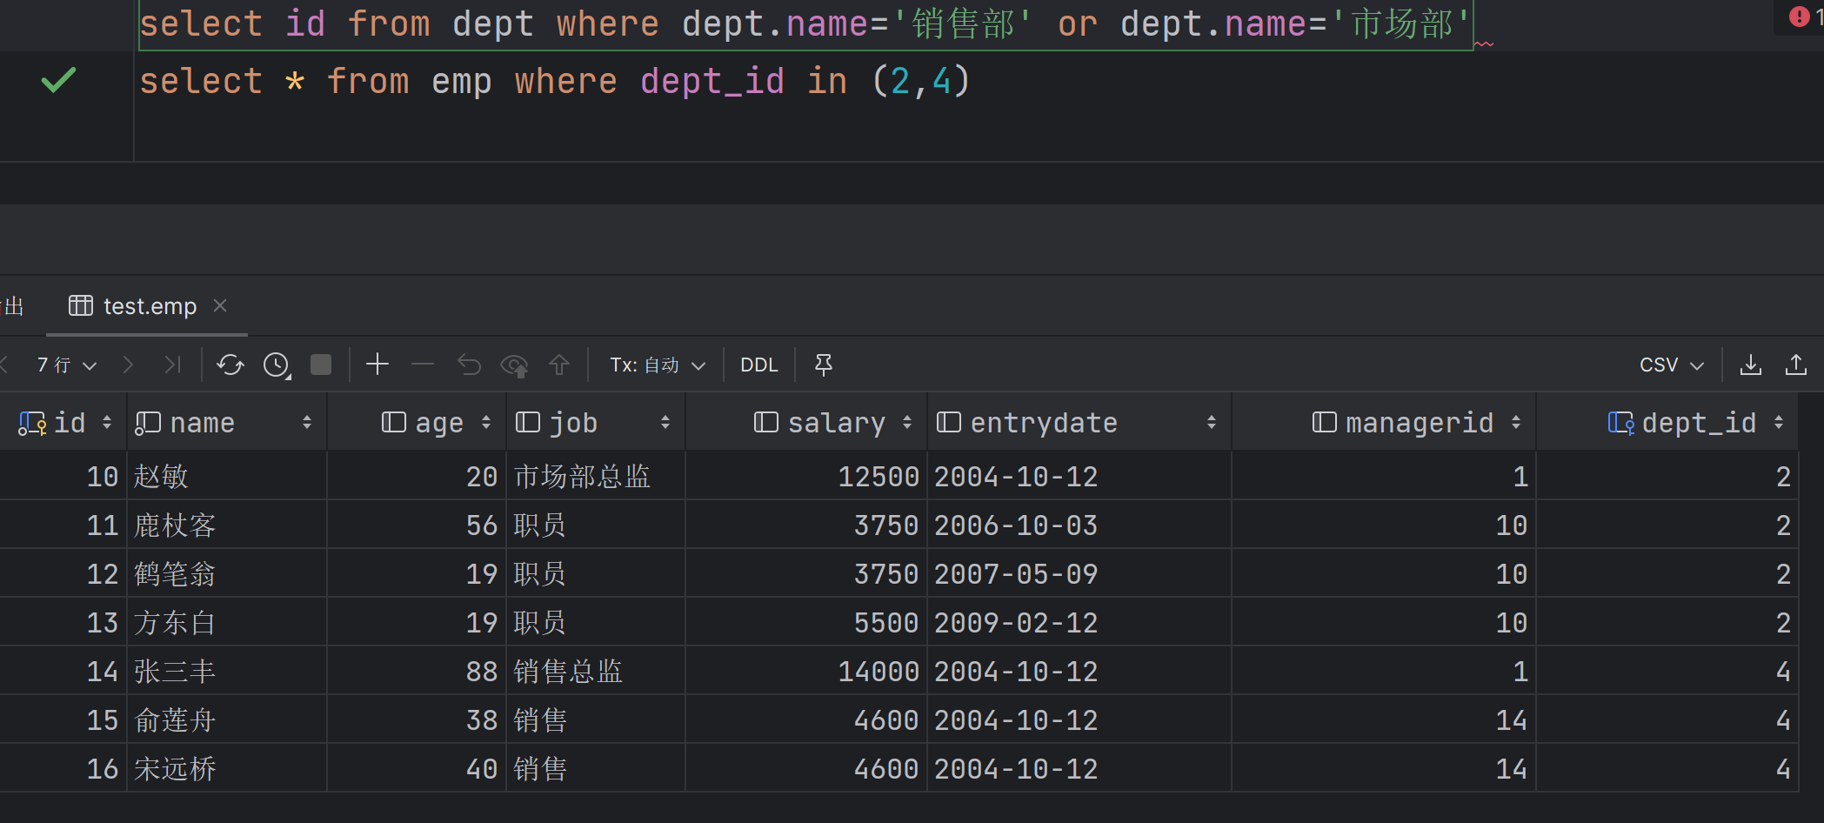1824x823 pixels.
Task: Click the entrydate cell 2006-10-03
Action: coord(1079,525)
